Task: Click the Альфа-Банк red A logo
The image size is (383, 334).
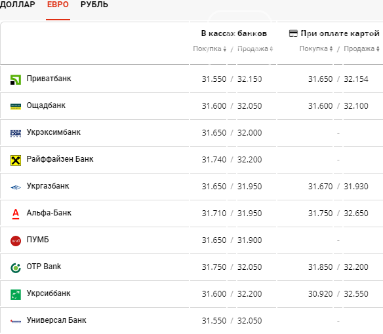Action: 16,214
